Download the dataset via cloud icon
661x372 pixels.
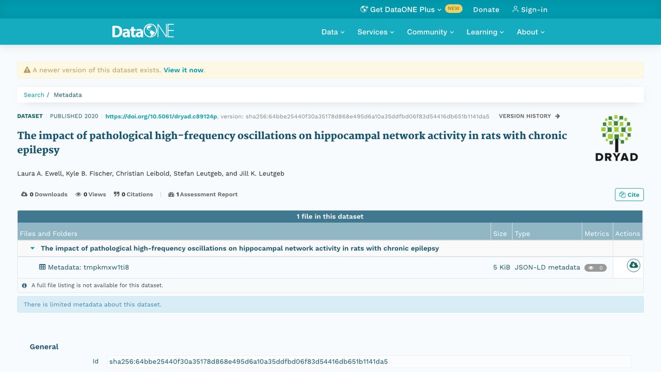tap(633, 266)
